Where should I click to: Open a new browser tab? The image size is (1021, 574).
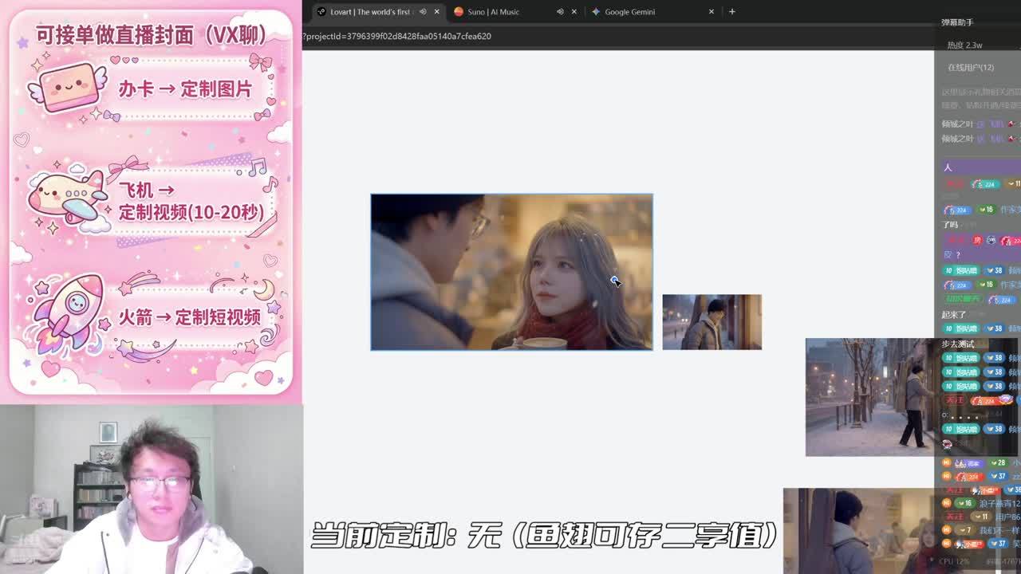732,12
